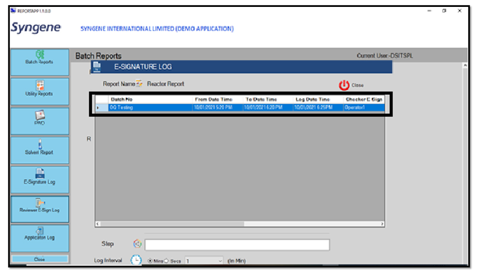The width and height of the screenshot is (478, 275).
Task: Select the Secs radio button
Action: pos(166,261)
